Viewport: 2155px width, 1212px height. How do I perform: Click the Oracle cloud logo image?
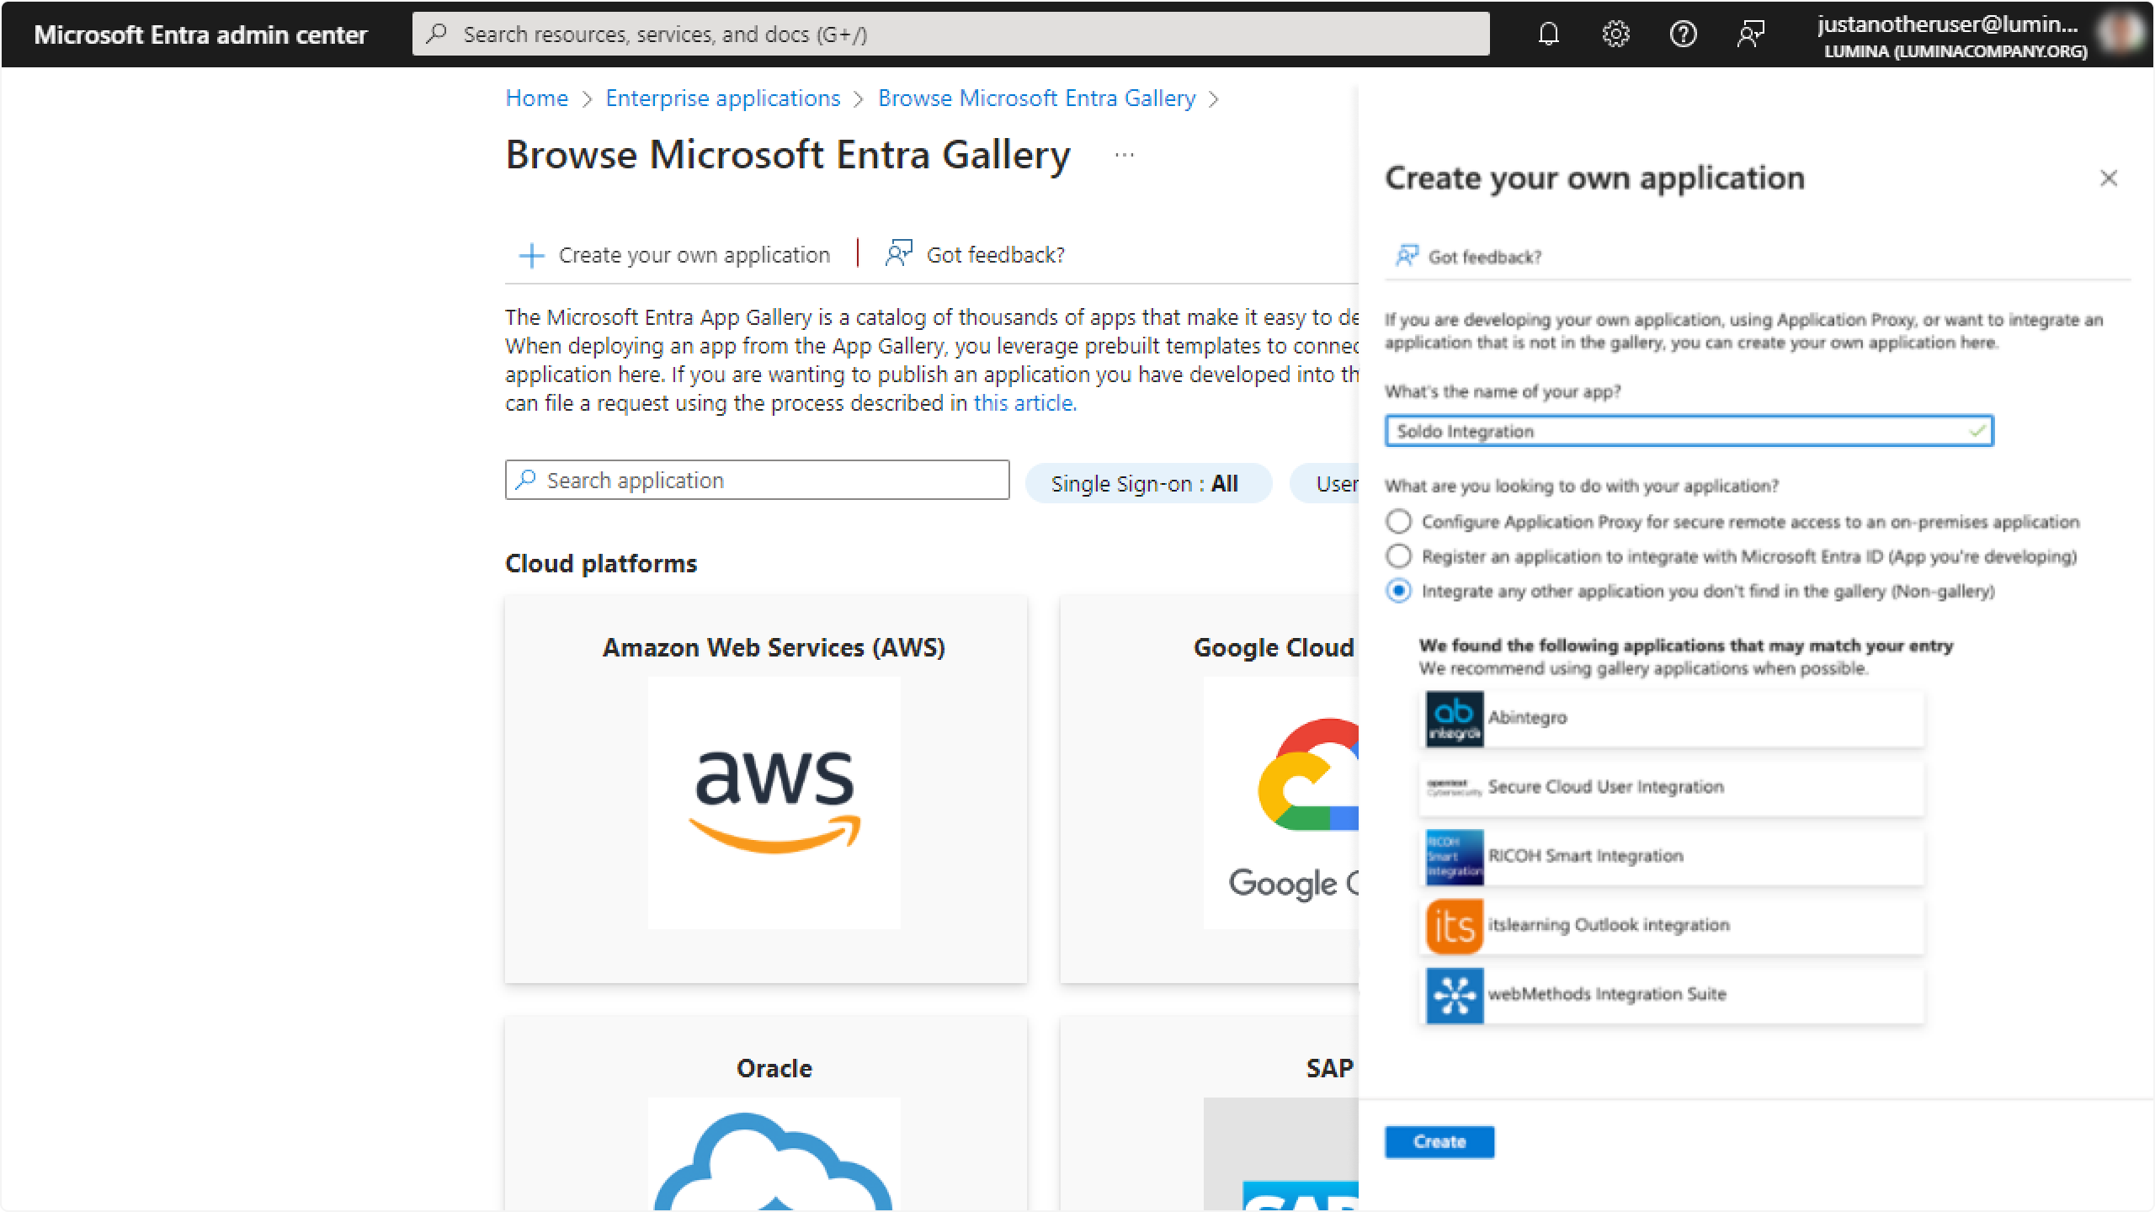coord(774,1154)
